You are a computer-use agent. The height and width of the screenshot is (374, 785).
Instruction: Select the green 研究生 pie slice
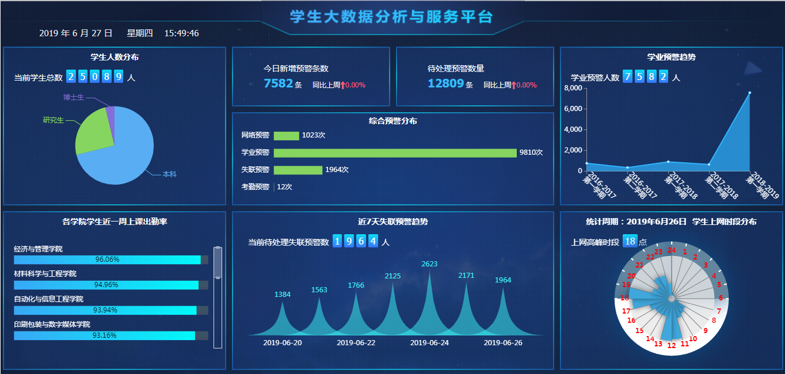[x=92, y=131]
